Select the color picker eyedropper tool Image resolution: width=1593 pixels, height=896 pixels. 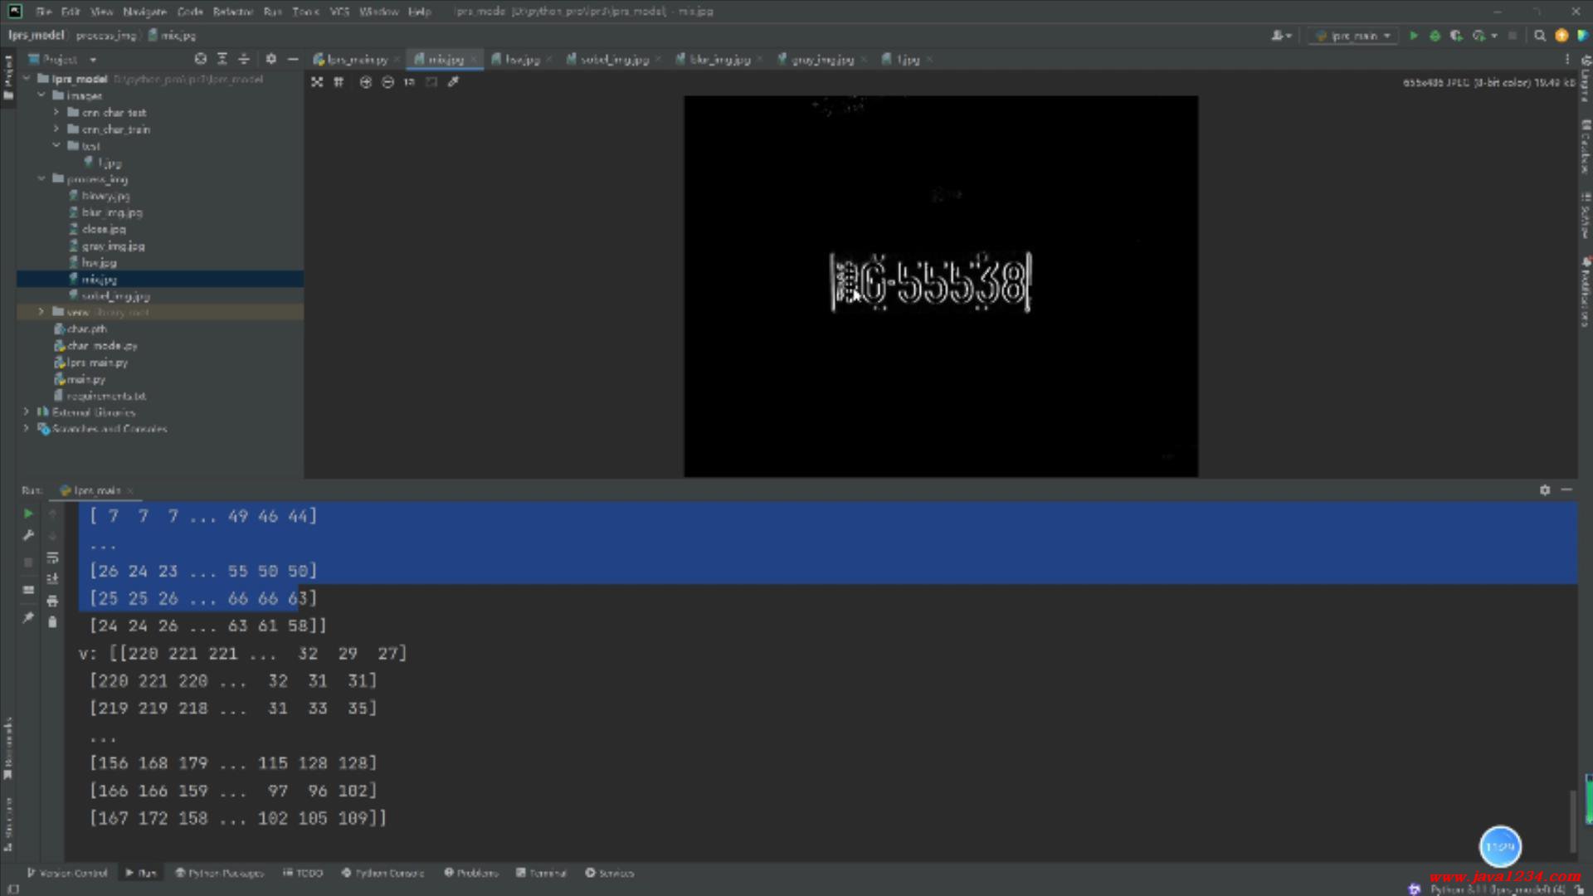point(453,82)
